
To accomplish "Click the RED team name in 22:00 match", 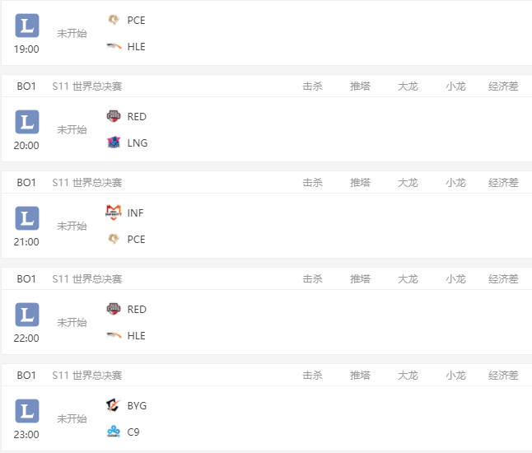I will click(x=137, y=309).
